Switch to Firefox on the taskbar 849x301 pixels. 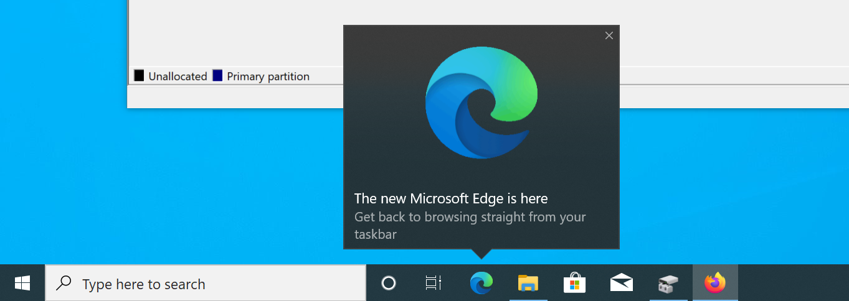point(715,284)
